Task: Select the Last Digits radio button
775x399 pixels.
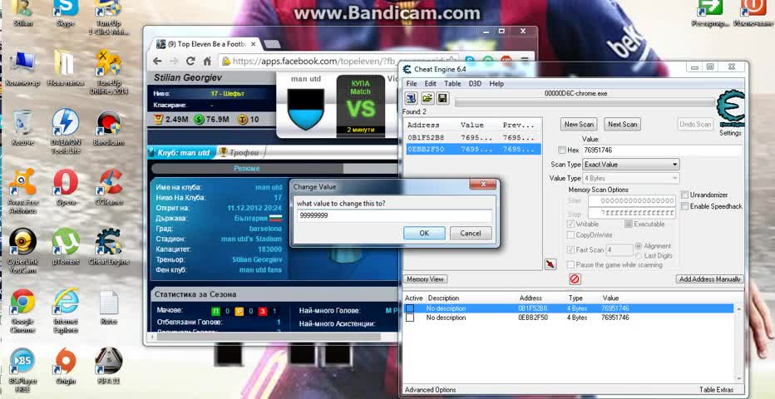Action: click(x=639, y=256)
